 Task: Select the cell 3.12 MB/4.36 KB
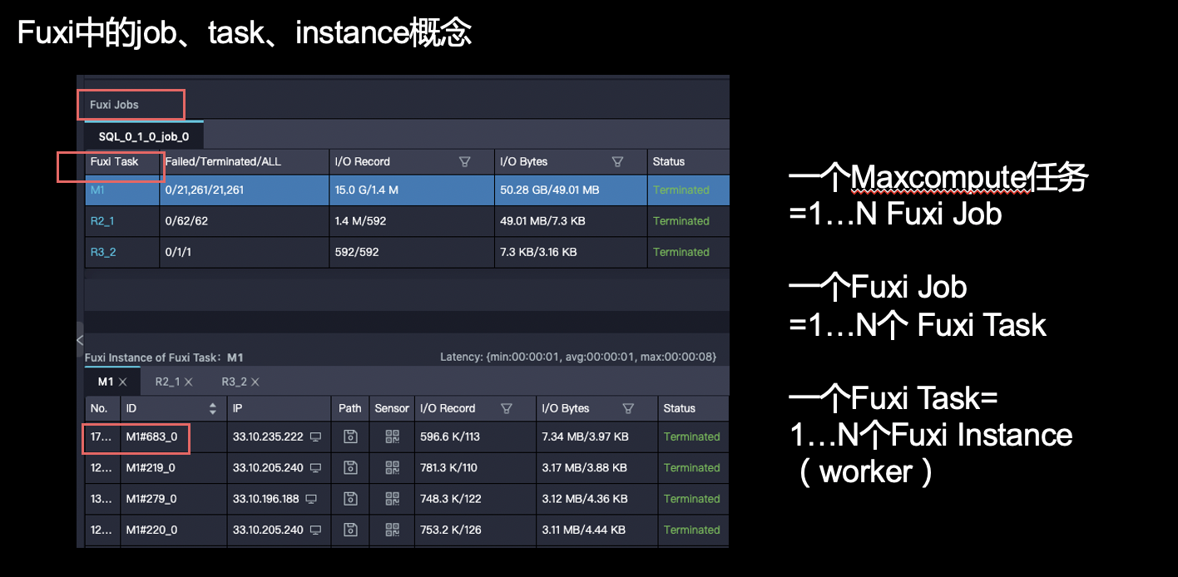[585, 499]
